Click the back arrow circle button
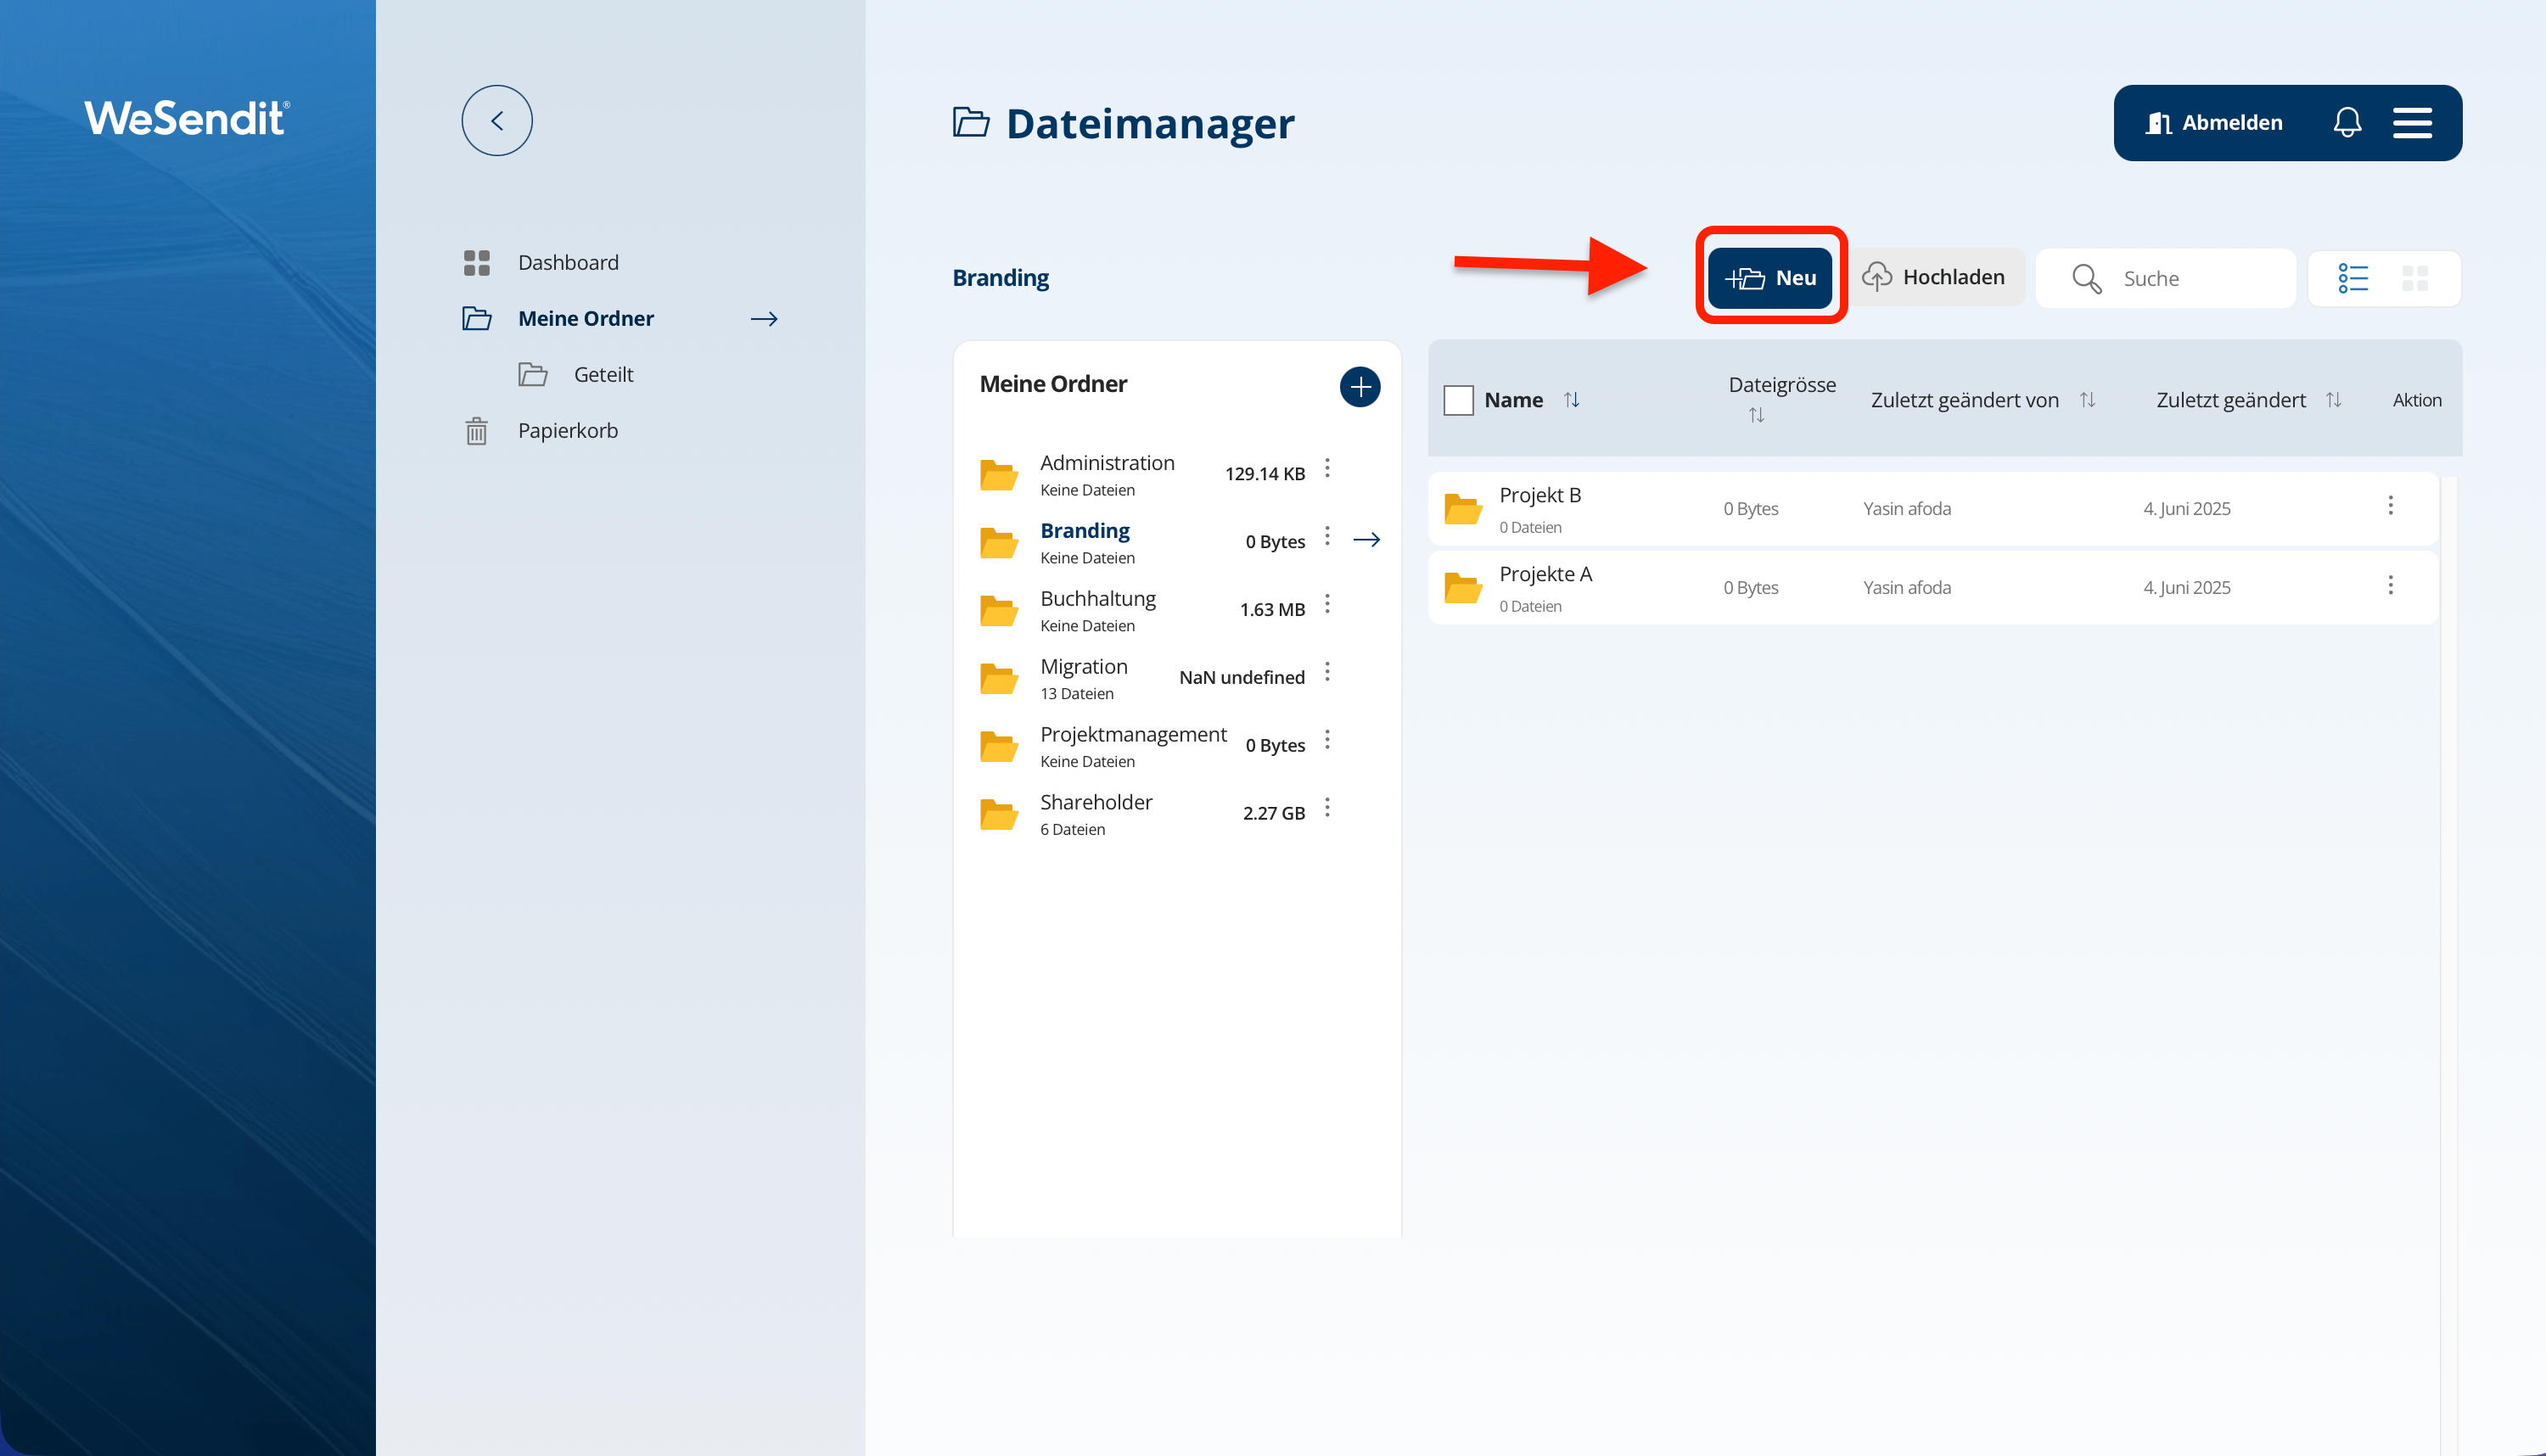2546x1456 pixels. click(496, 120)
